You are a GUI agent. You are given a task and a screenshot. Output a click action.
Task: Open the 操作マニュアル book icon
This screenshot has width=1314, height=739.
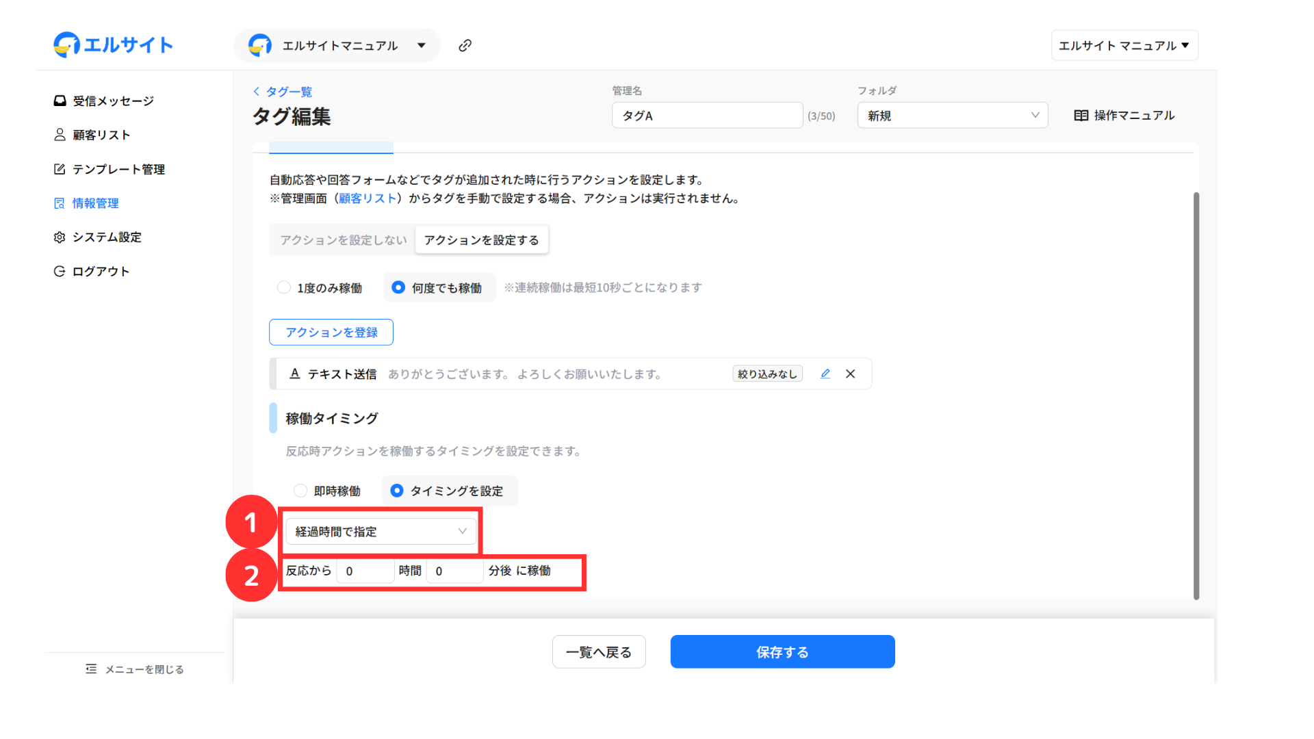1081,116
